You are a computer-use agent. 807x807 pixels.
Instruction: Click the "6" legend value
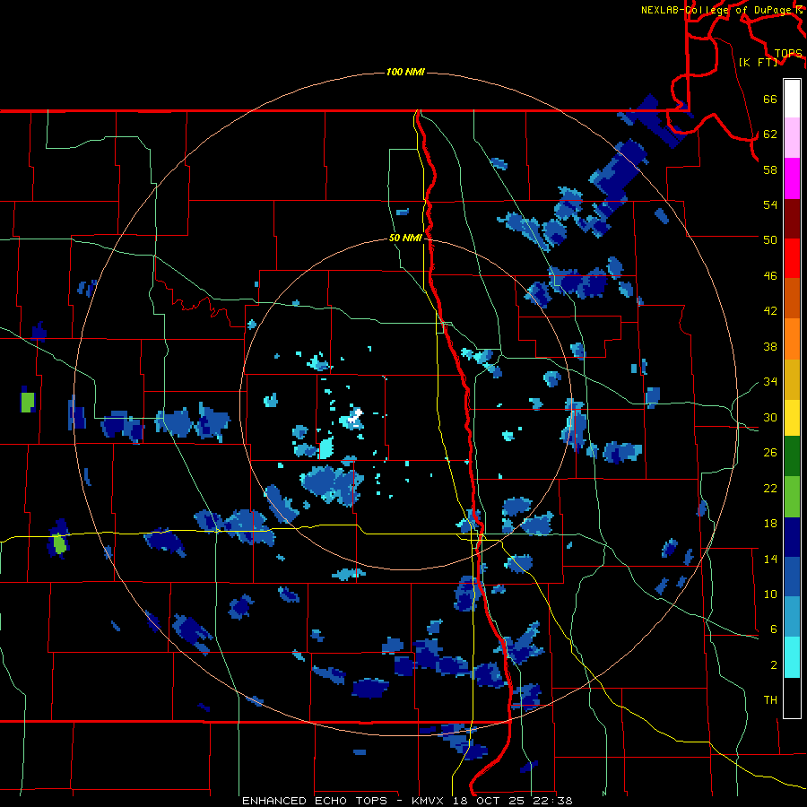coord(773,629)
